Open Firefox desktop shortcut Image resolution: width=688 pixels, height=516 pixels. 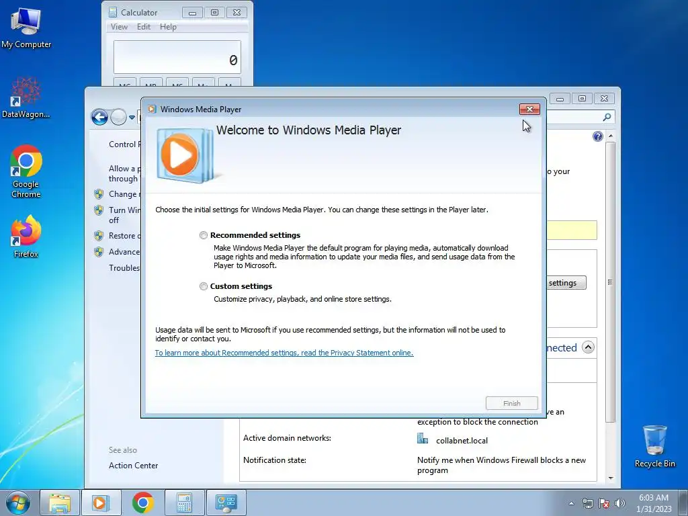[x=26, y=236]
